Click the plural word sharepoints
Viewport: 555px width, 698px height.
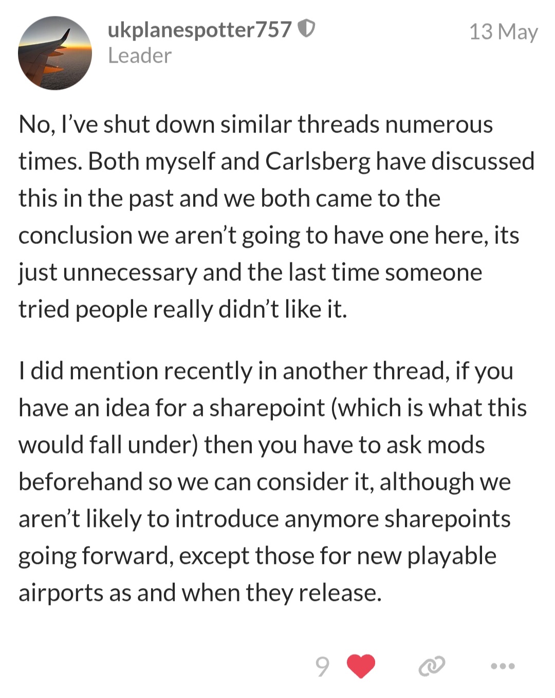(x=448, y=519)
